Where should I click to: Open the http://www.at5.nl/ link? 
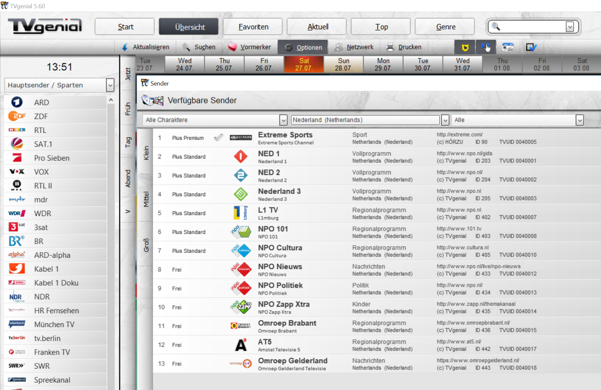pyautogui.click(x=459, y=341)
